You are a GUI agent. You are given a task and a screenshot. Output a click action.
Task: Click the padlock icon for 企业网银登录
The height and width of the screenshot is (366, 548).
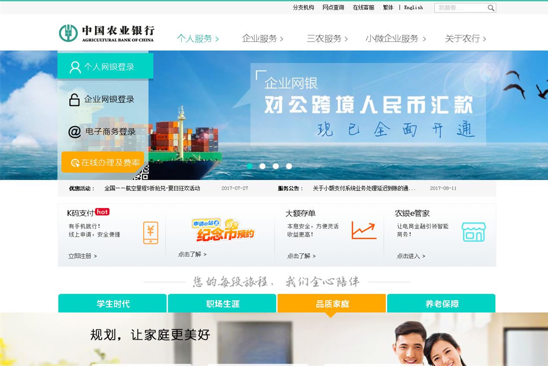(x=74, y=100)
